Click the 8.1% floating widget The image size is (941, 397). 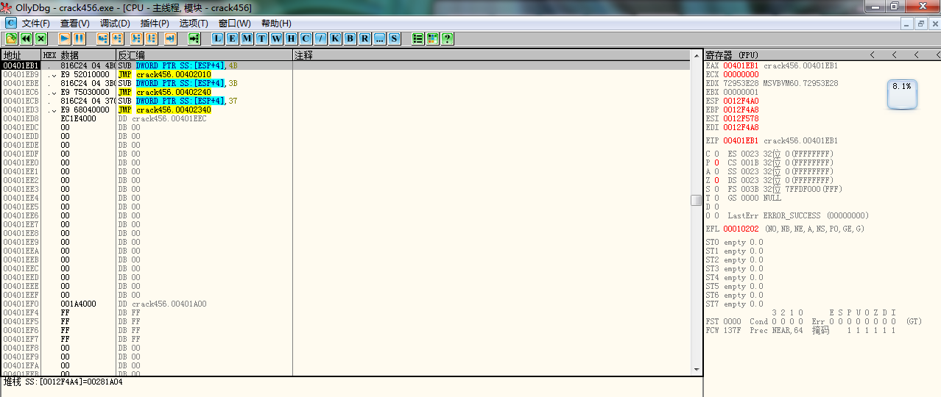coord(902,93)
